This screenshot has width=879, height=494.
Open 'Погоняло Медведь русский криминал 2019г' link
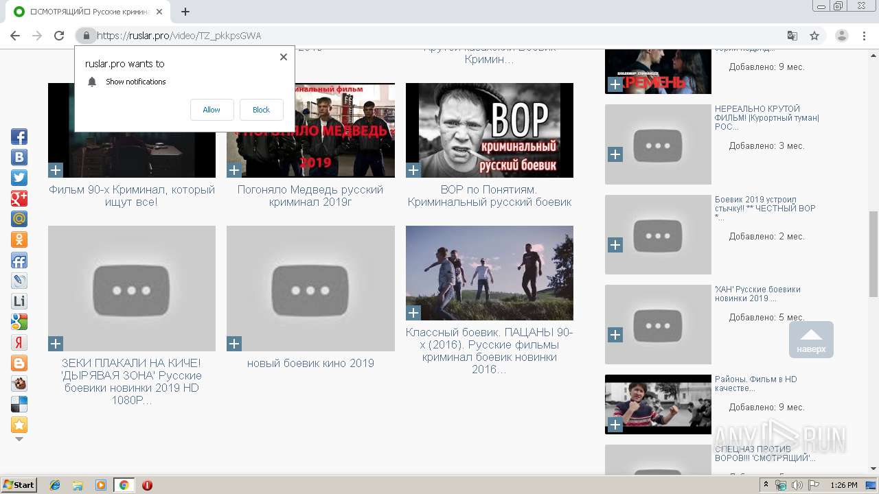point(310,196)
